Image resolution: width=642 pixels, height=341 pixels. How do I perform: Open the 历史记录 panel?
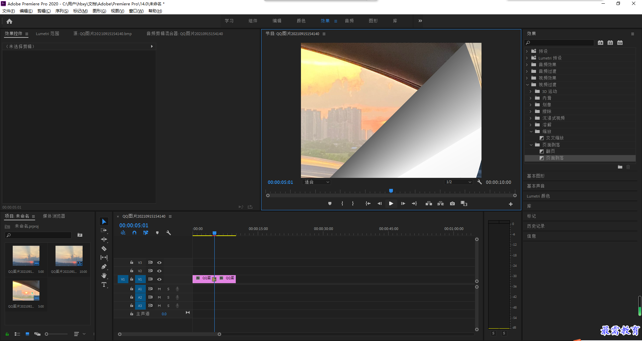click(536, 226)
